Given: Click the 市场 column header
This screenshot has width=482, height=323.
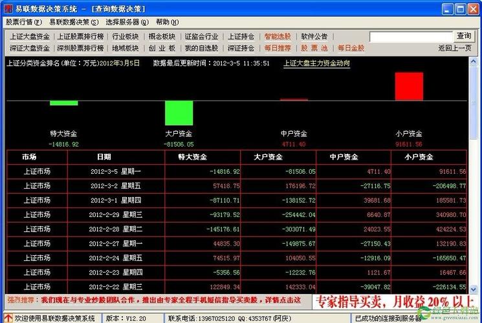Looking at the screenshot, I should tap(37, 157).
